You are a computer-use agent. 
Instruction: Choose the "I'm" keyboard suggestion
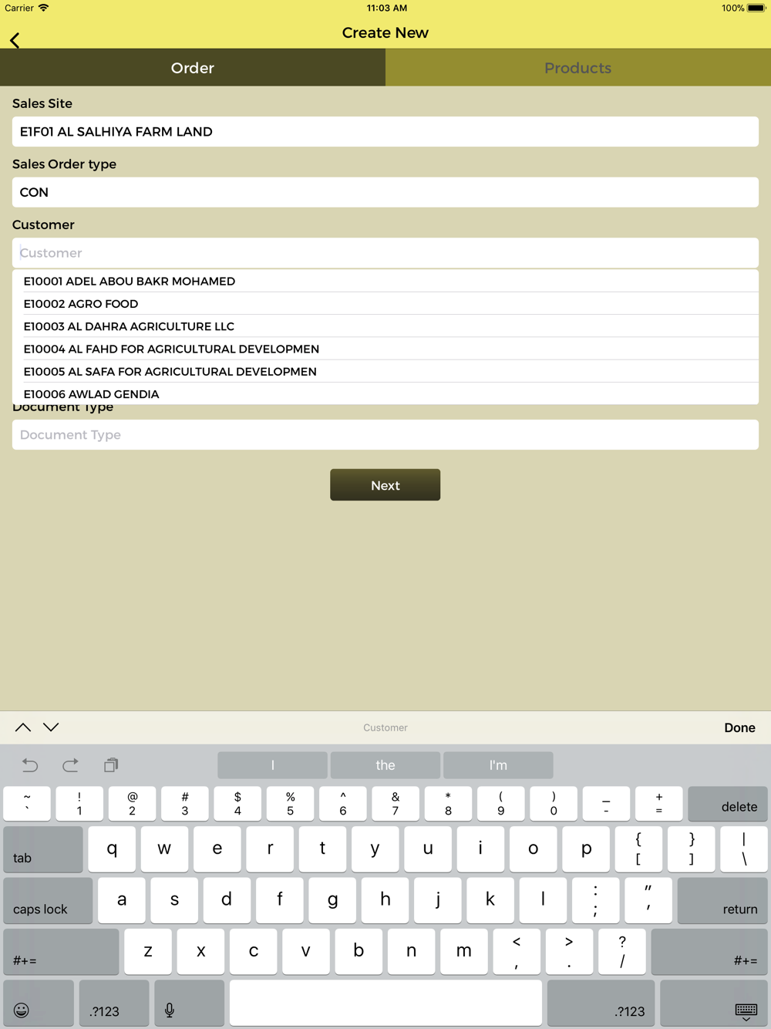pos(498,765)
